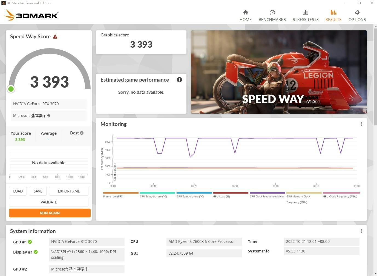The height and width of the screenshot is (276, 377).
Task: Open the Options gear page
Action: point(357,16)
